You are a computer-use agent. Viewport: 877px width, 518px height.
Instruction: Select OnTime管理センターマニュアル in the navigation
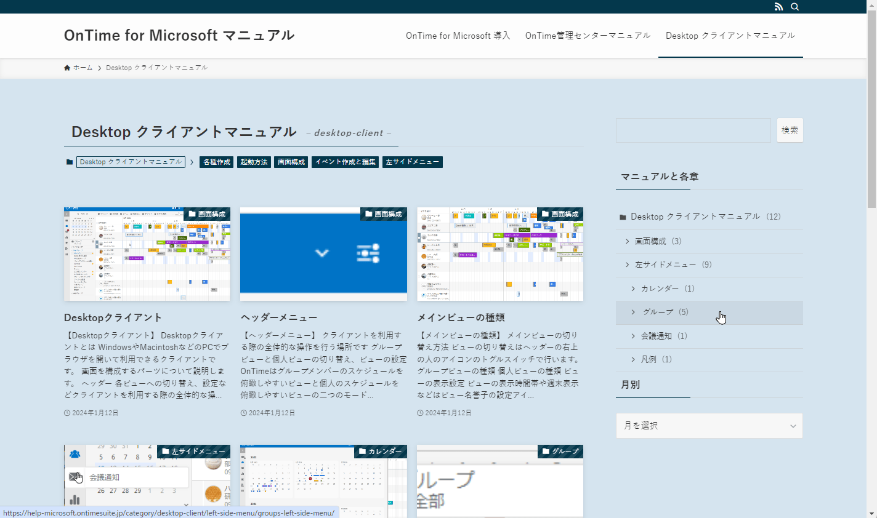[x=588, y=35]
